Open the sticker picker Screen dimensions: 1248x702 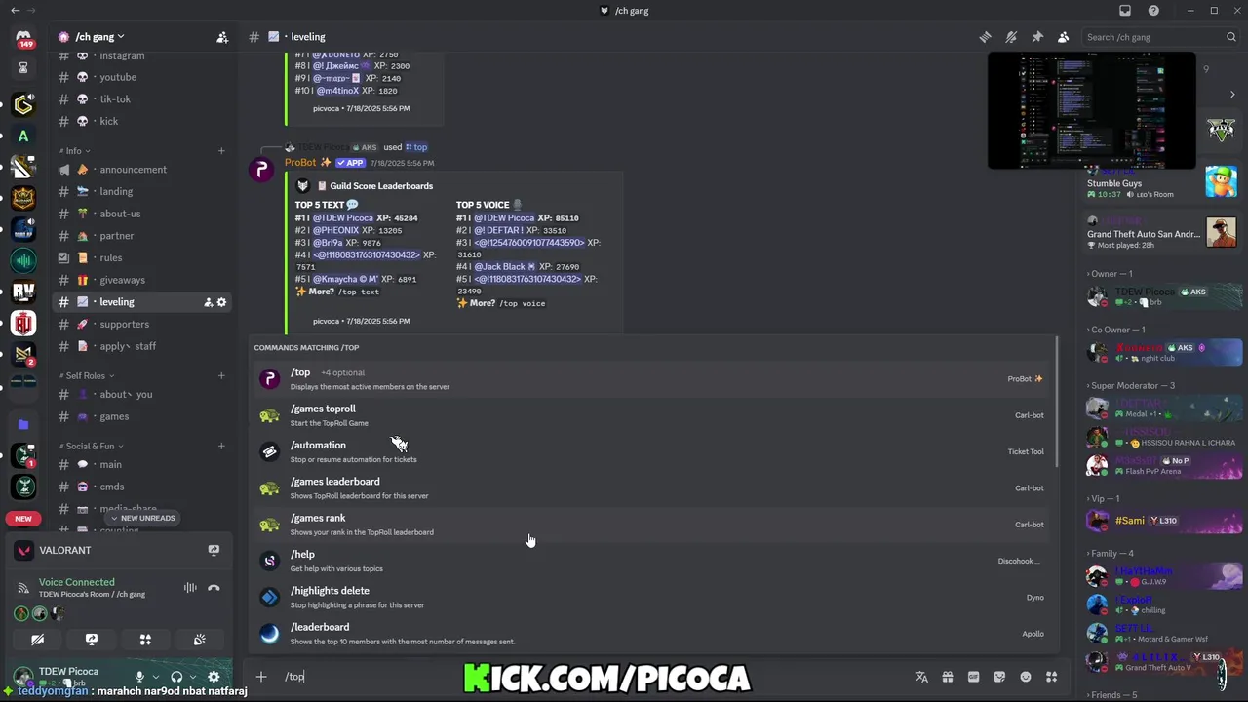999,677
